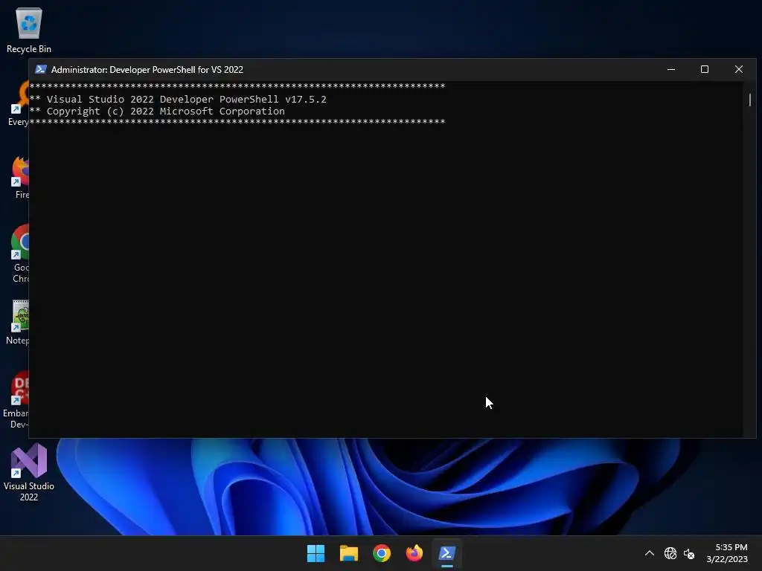Click the title 'Administrator: Developer PowerShell for VS 2022'
The image size is (762, 571).
point(147,69)
